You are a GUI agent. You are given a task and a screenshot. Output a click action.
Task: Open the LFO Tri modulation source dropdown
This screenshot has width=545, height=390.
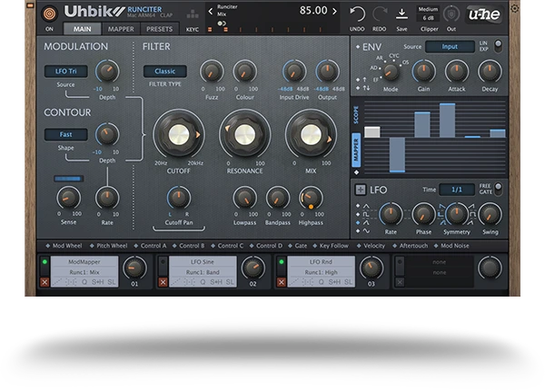coord(65,71)
